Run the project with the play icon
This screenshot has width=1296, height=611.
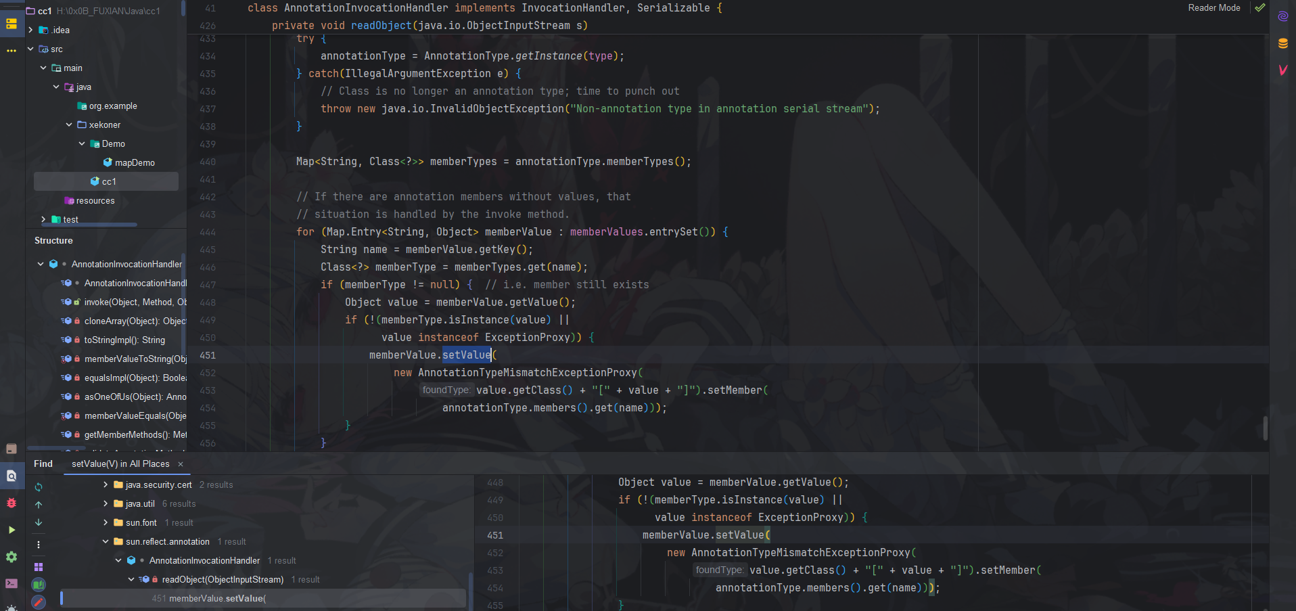[x=11, y=530]
